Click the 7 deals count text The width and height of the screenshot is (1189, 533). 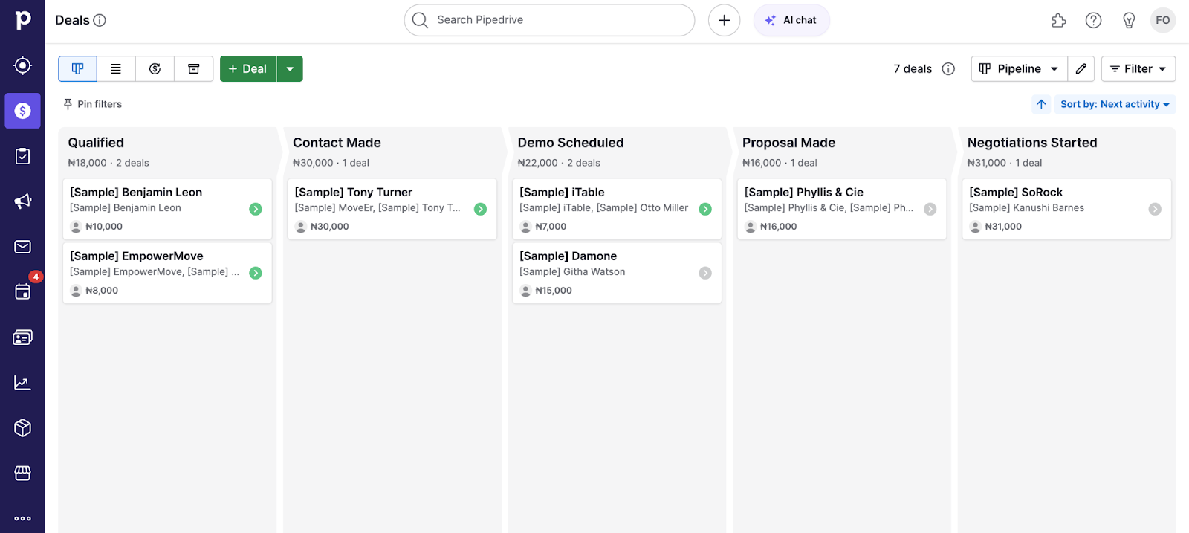point(913,69)
